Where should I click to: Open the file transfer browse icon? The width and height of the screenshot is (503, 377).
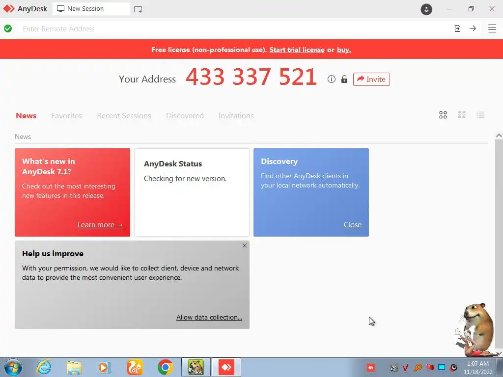457,28
